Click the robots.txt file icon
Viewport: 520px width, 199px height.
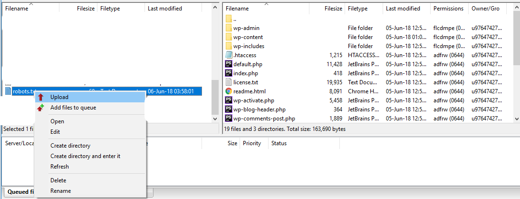pos(8,91)
